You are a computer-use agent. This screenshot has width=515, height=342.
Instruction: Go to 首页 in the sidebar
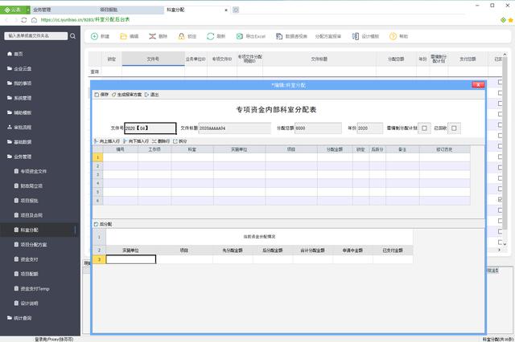point(15,54)
